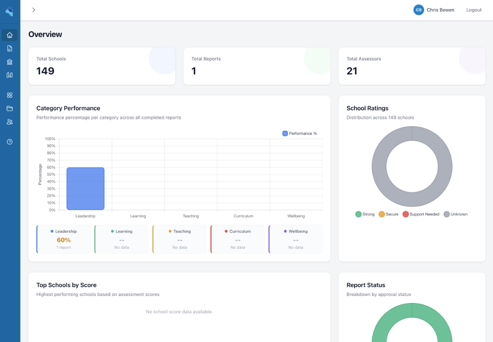The width and height of the screenshot is (493, 342).
Task: Open the folder sidebar icon
Action: [x=10, y=109]
